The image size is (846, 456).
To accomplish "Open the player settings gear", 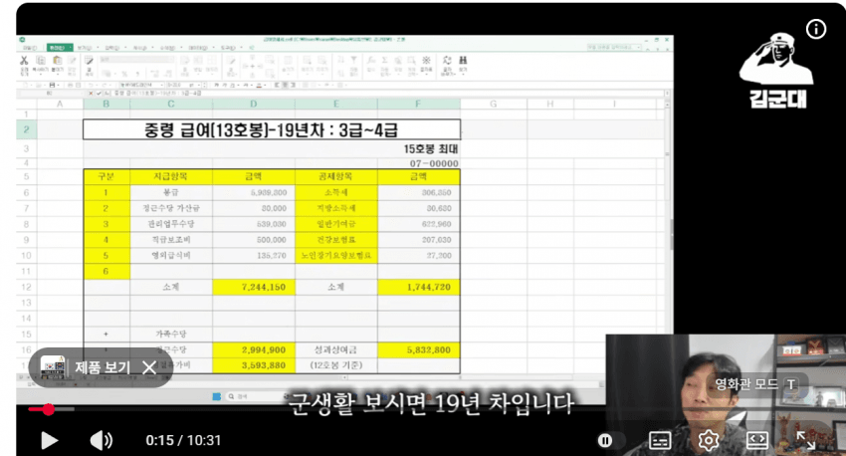I will click(709, 441).
